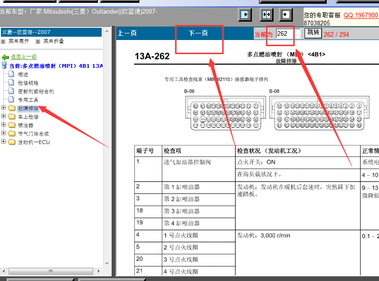Open the 概述 document icon
379x281 pixels.
click(11, 74)
